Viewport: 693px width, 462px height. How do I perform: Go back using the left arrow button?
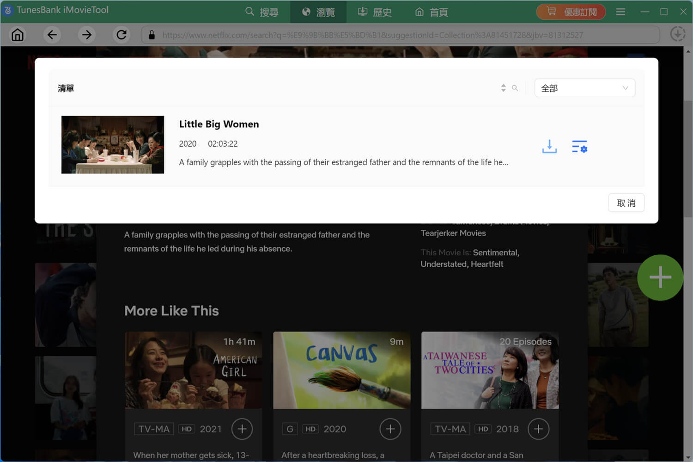(52, 35)
